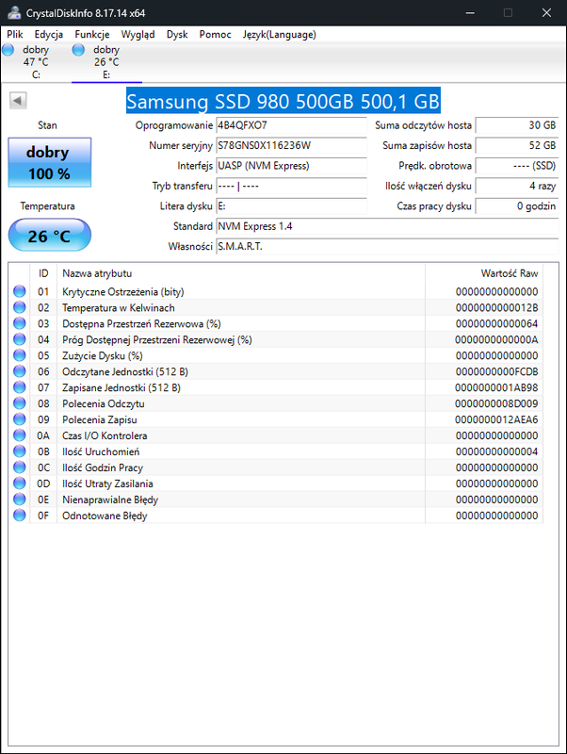Open the Wygląd menu
The height and width of the screenshot is (754, 567).
click(138, 34)
